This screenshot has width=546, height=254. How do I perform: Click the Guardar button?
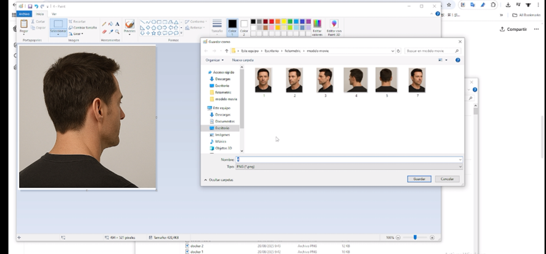[419, 179]
